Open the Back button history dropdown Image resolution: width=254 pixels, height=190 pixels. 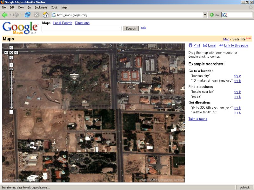click(10, 15)
